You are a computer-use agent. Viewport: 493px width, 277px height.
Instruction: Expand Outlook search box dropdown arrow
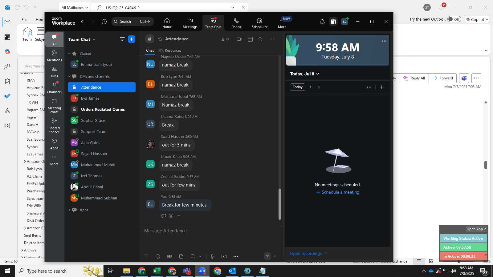(233, 7)
